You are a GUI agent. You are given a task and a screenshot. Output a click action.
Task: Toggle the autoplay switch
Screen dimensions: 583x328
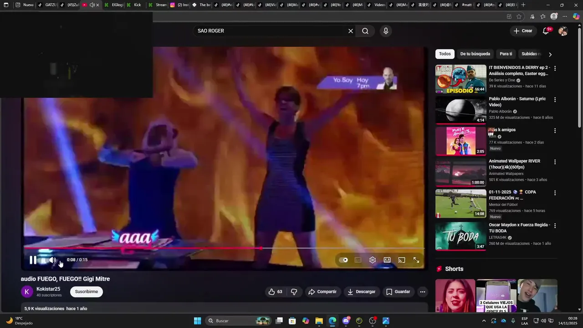pyautogui.click(x=343, y=260)
